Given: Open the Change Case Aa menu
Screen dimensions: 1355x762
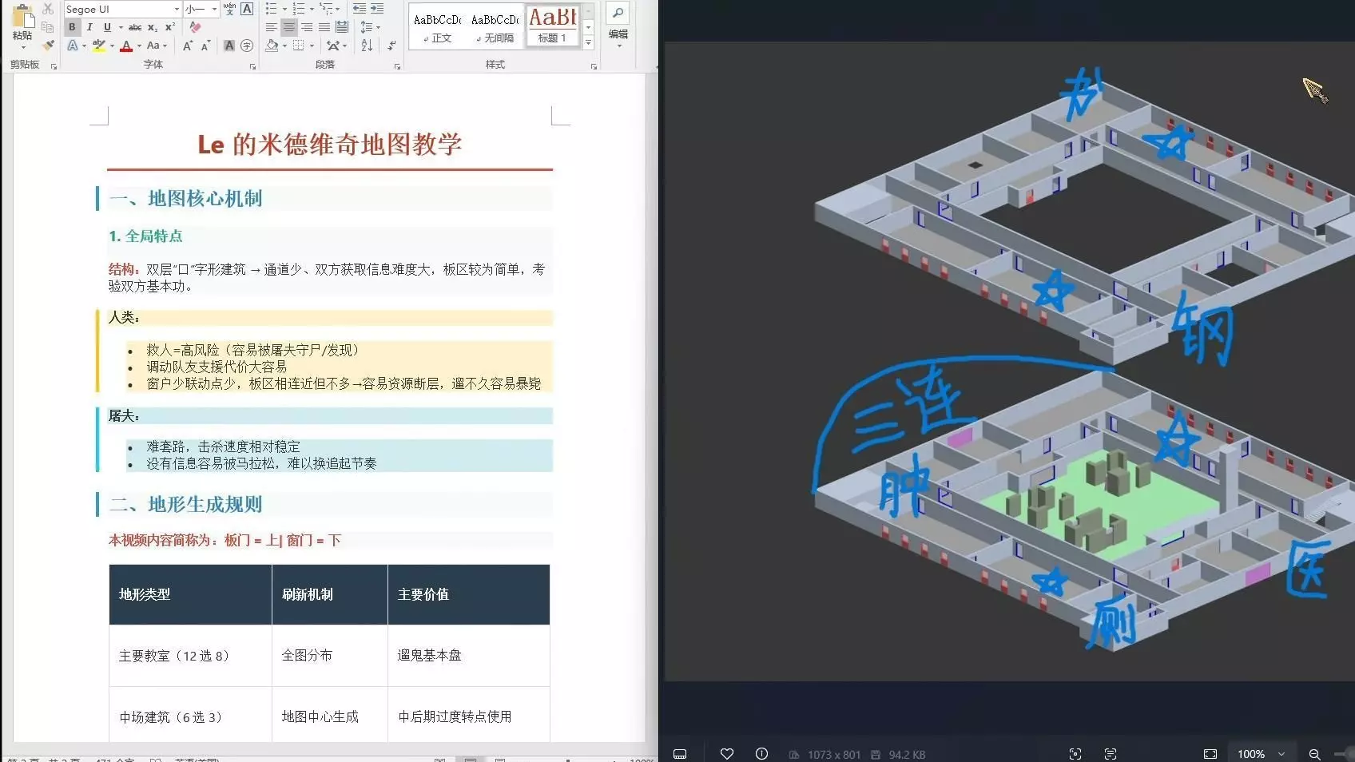Looking at the screenshot, I should pos(156,46).
